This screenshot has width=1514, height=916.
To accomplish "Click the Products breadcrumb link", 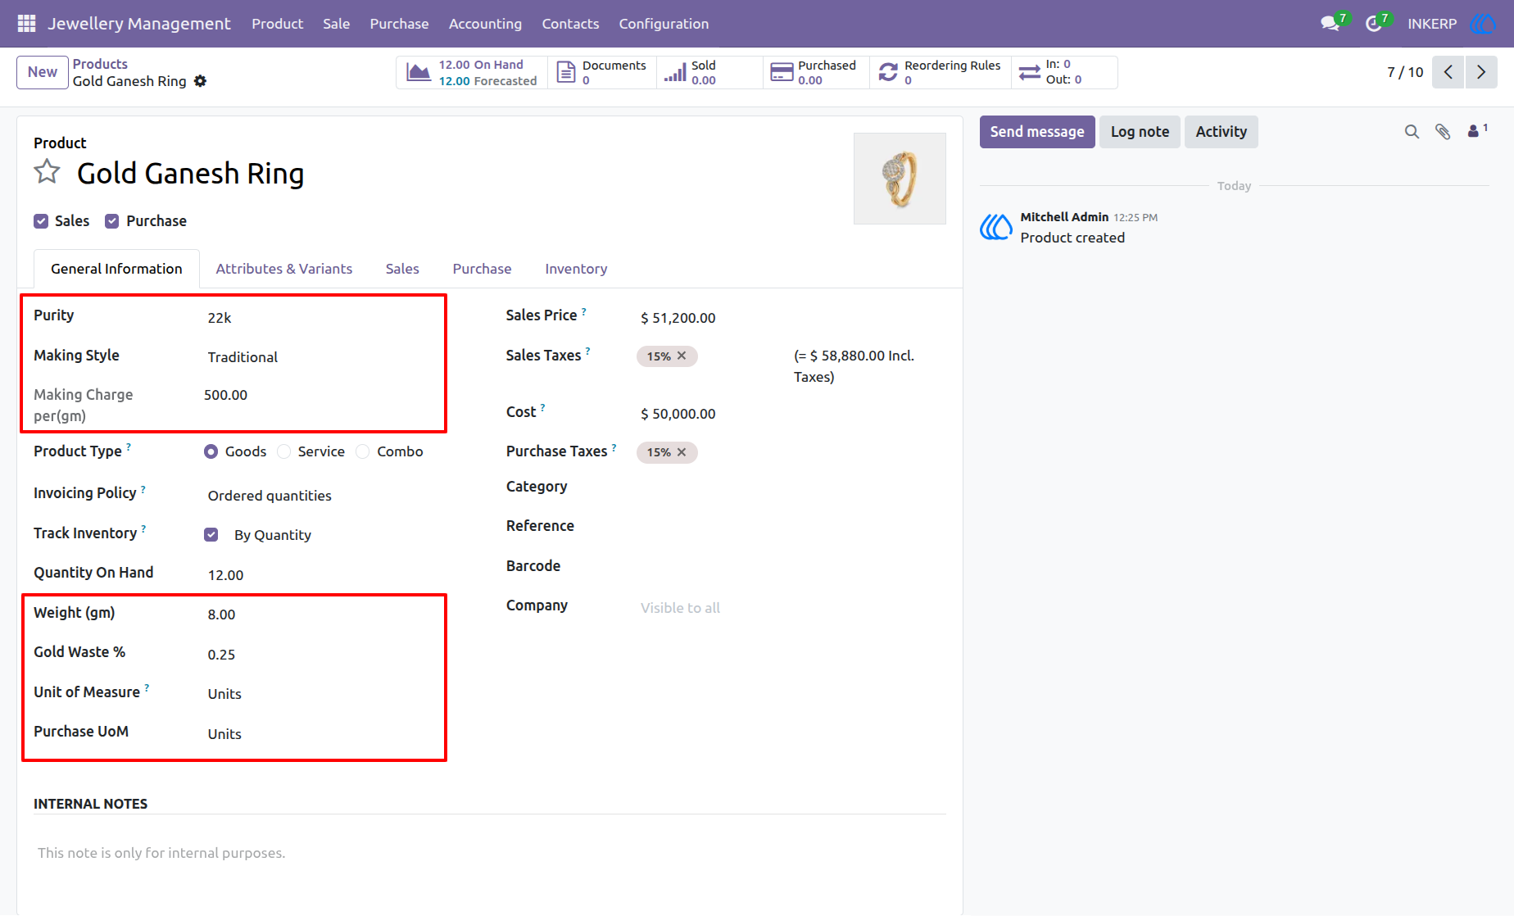I will [100, 64].
